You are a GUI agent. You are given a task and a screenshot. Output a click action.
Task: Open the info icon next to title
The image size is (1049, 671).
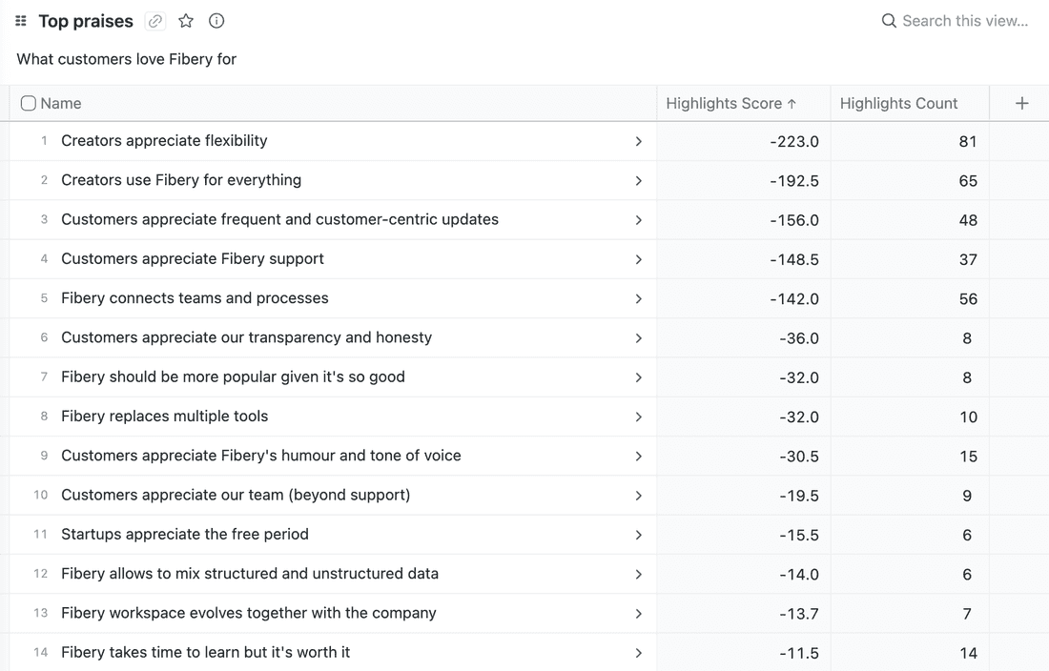[216, 21]
